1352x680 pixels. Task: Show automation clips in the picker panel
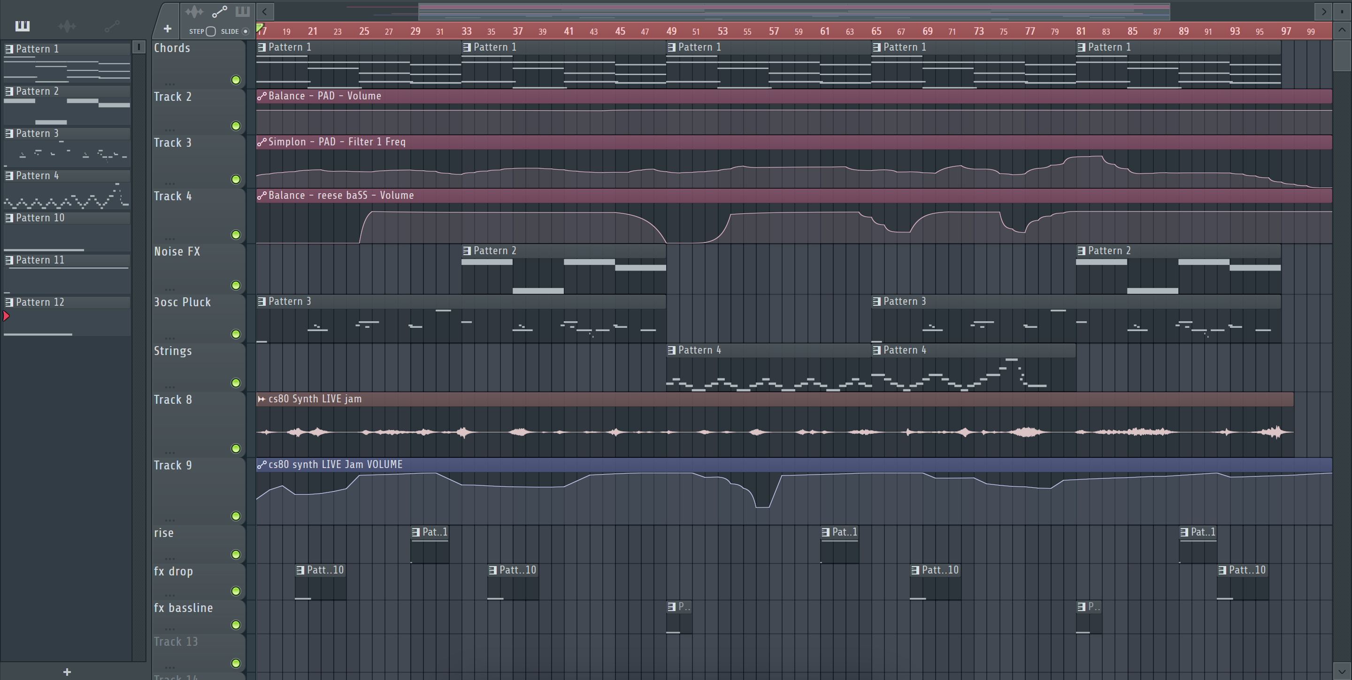[x=112, y=26]
